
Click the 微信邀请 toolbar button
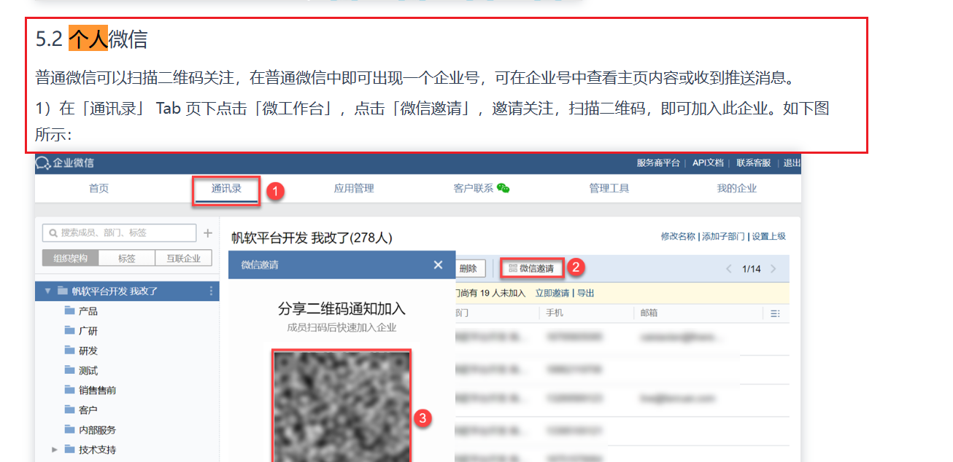[x=532, y=268]
